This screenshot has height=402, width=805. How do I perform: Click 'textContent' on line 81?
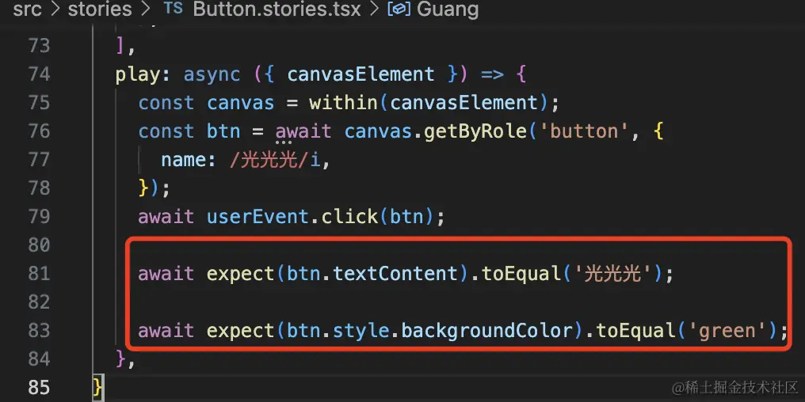click(395, 274)
